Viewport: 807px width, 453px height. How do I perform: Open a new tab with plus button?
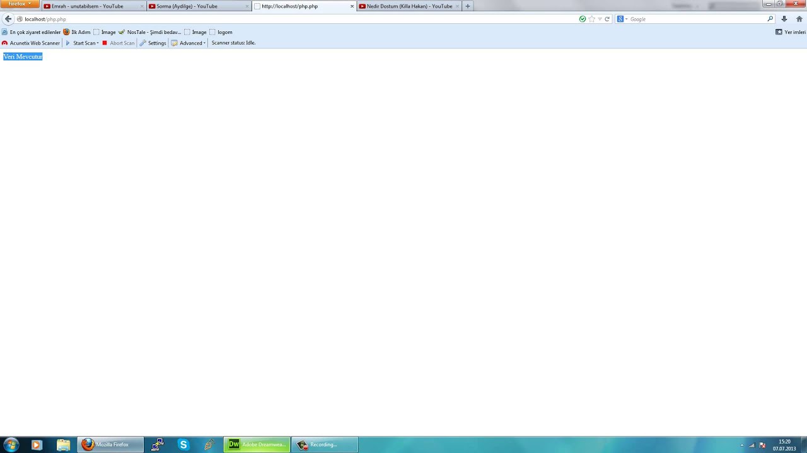coord(468,6)
